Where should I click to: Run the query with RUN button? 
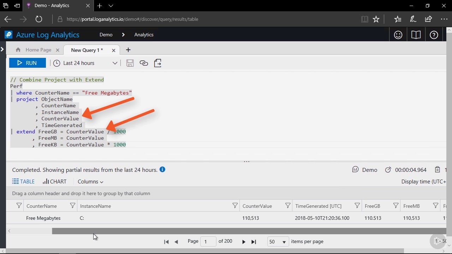pos(28,63)
